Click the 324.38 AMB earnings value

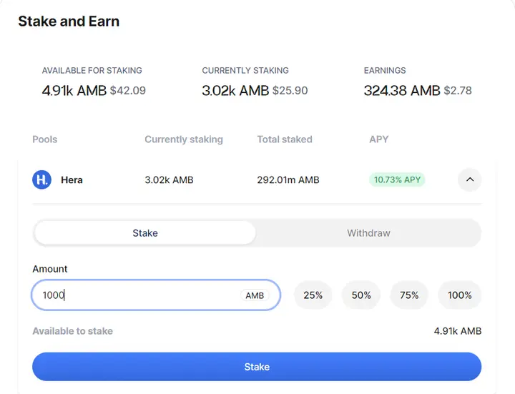pyautogui.click(x=402, y=91)
